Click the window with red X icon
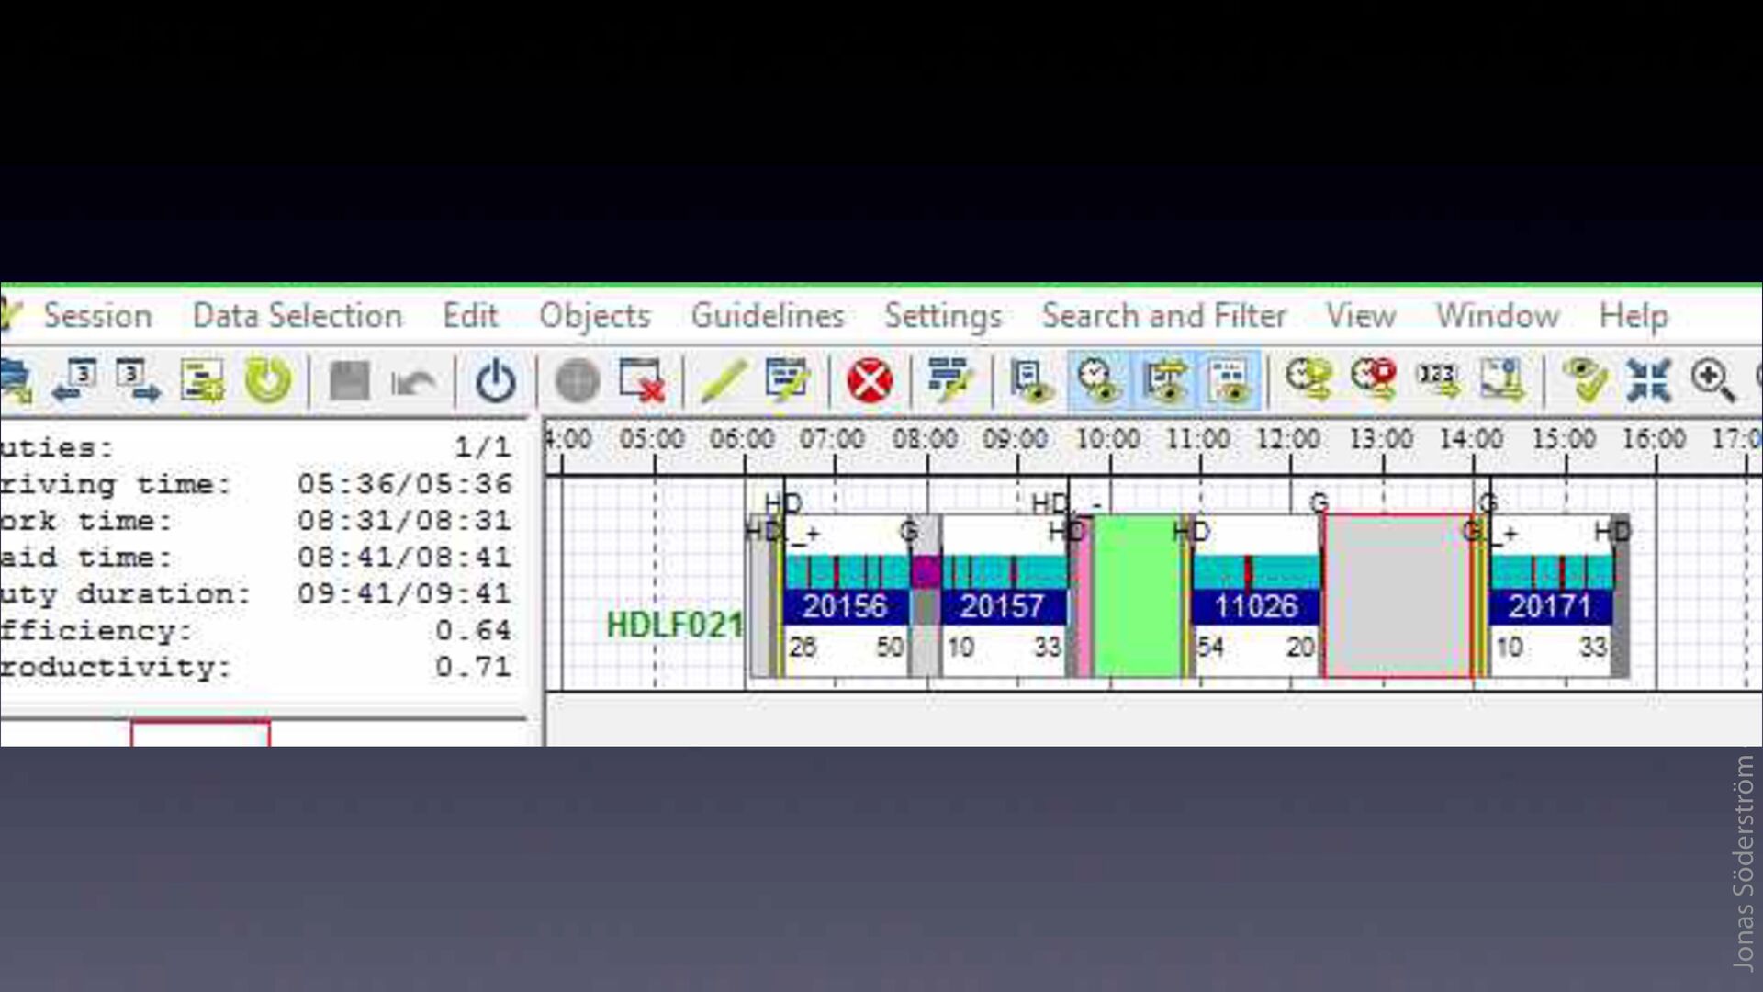The height and width of the screenshot is (992, 1763). pyautogui.click(x=642, y=380)
